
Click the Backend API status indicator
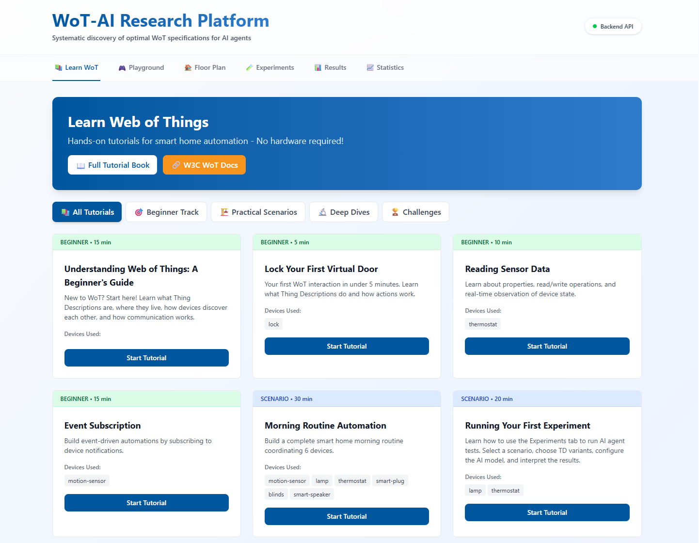click(x=613, y=27)
